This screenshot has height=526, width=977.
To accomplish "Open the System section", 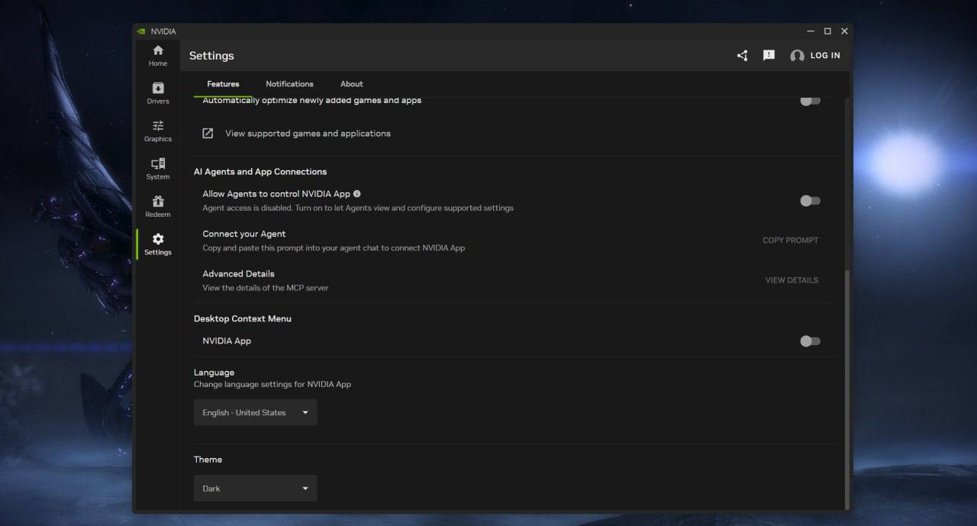I will pos(158,169).
